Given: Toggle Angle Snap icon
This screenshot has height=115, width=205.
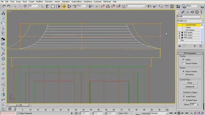Looking at the screenshot, I should pos(108,6).
